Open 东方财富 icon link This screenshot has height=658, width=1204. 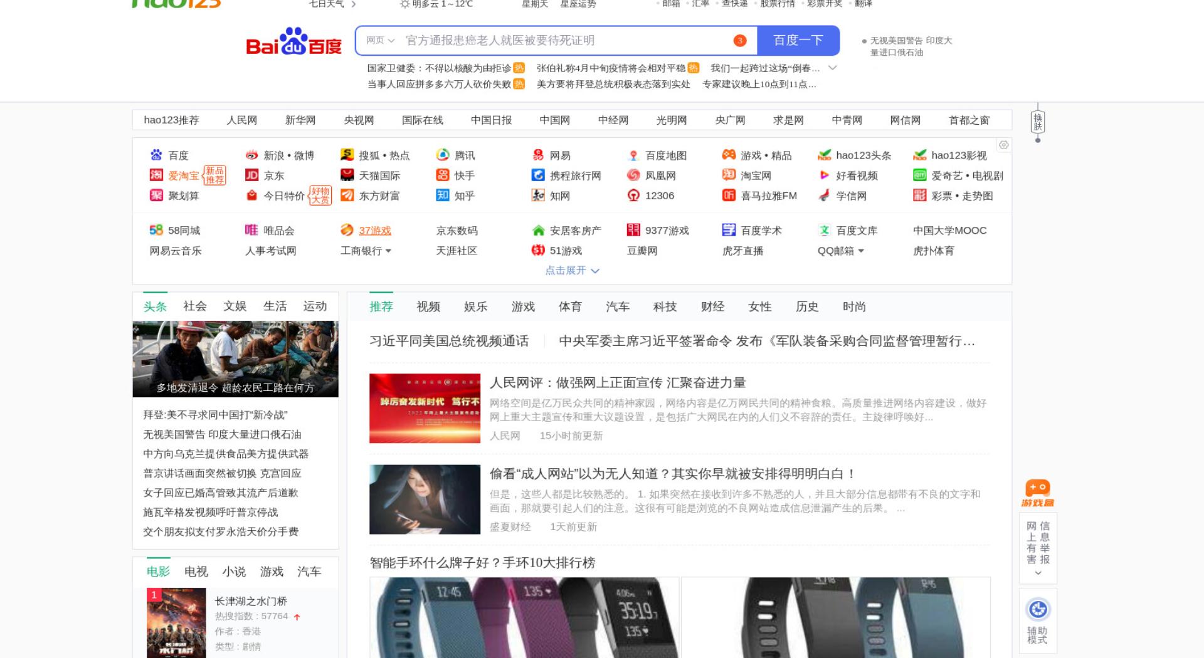pos(347,195)
